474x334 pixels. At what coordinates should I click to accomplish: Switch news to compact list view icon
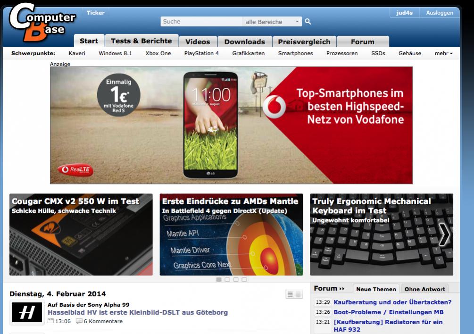pyautogui.click(x=298, y=294)
